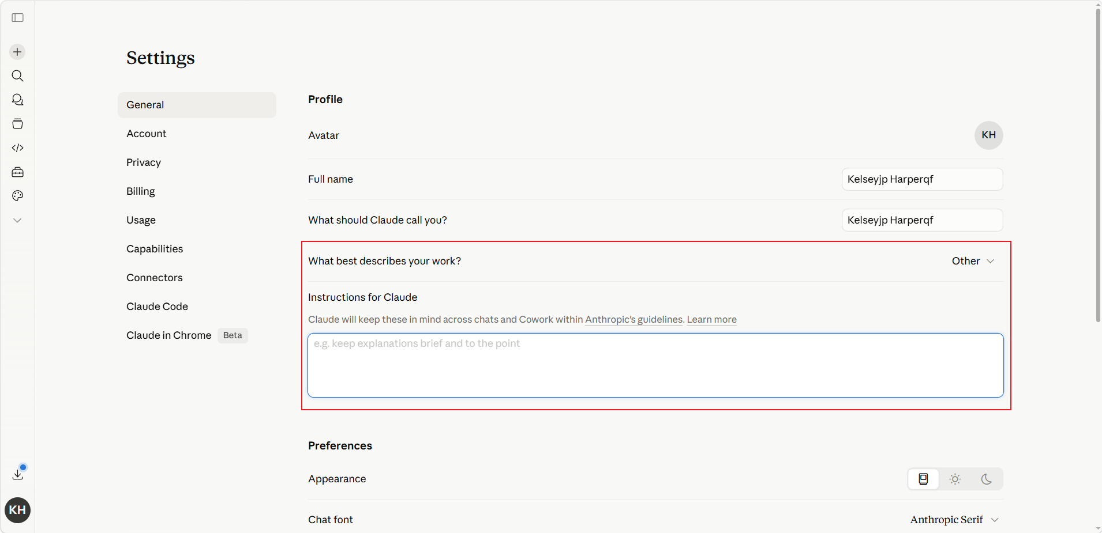1102x533 pixels.
Task: Select the General settings tab
Action: (197, 105)
